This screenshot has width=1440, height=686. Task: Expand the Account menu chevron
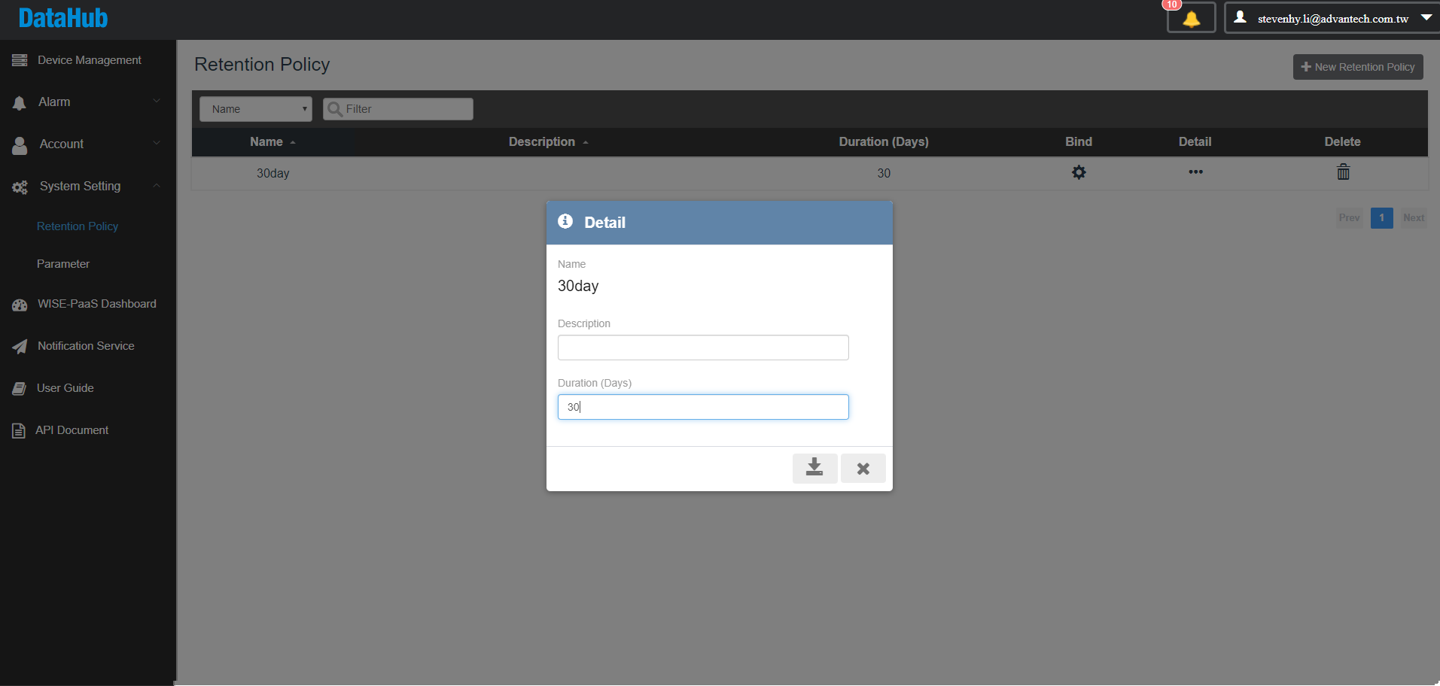coord(157,143)
